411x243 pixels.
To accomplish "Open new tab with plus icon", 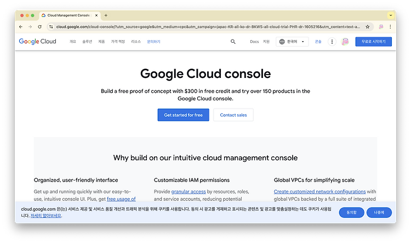I will point(106,15).
